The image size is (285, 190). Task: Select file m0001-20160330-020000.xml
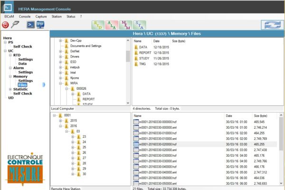[x=158, y=150]
